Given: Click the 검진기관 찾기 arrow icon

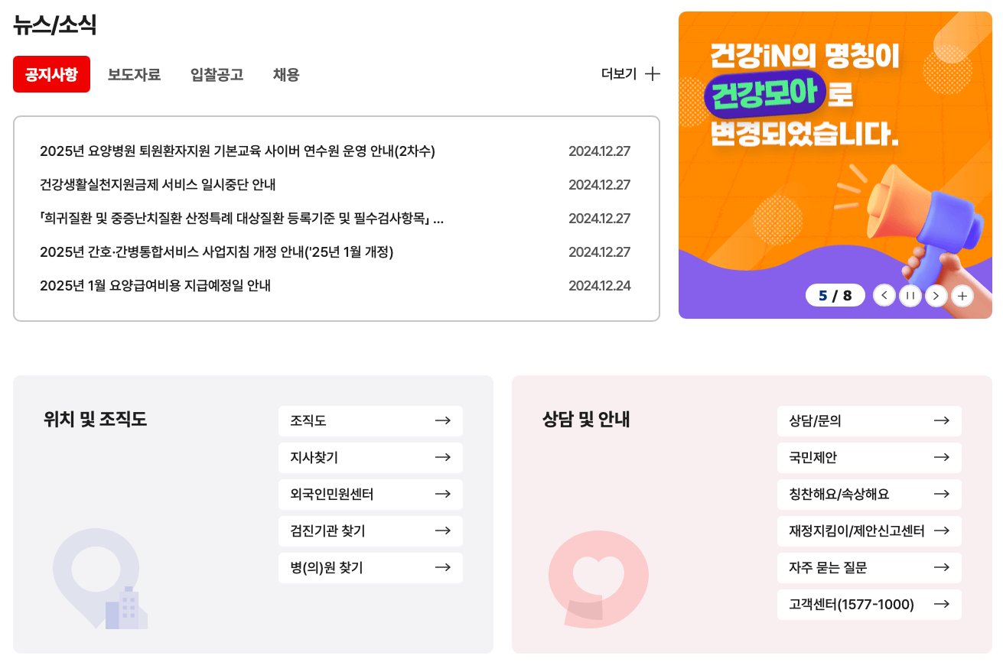Looking at the screenshot, I should click(x=443, y=531).
